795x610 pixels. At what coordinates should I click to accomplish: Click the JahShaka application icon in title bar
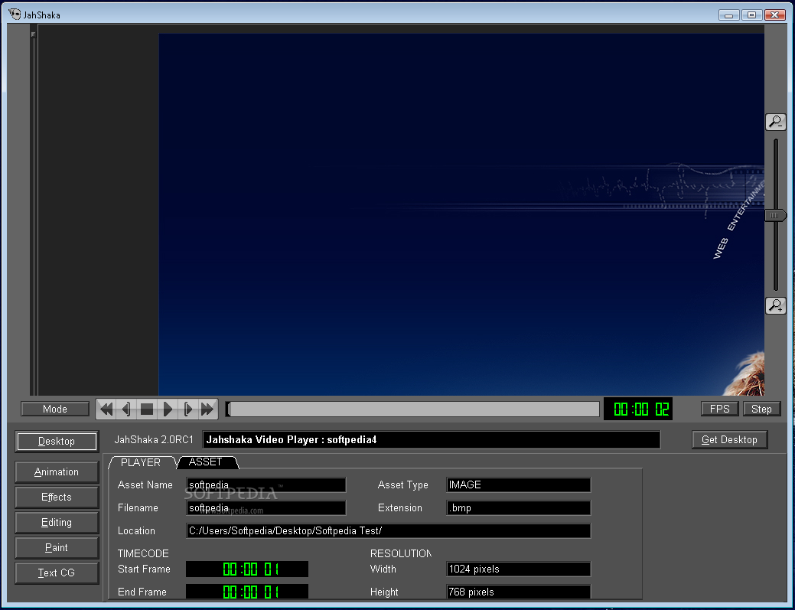tap(15, 15)
